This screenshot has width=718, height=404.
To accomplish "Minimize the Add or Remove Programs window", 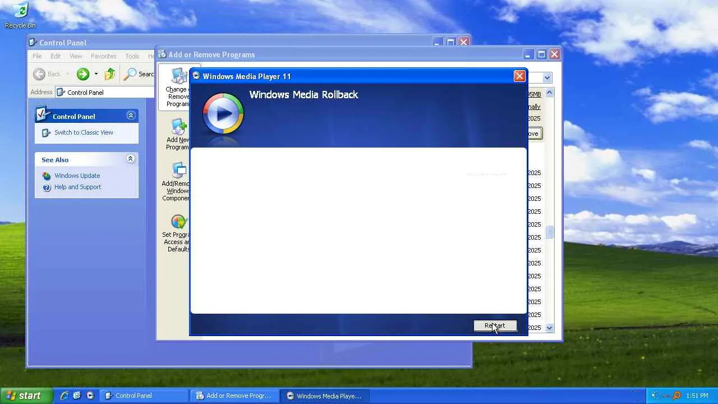I will coord(528,54).
